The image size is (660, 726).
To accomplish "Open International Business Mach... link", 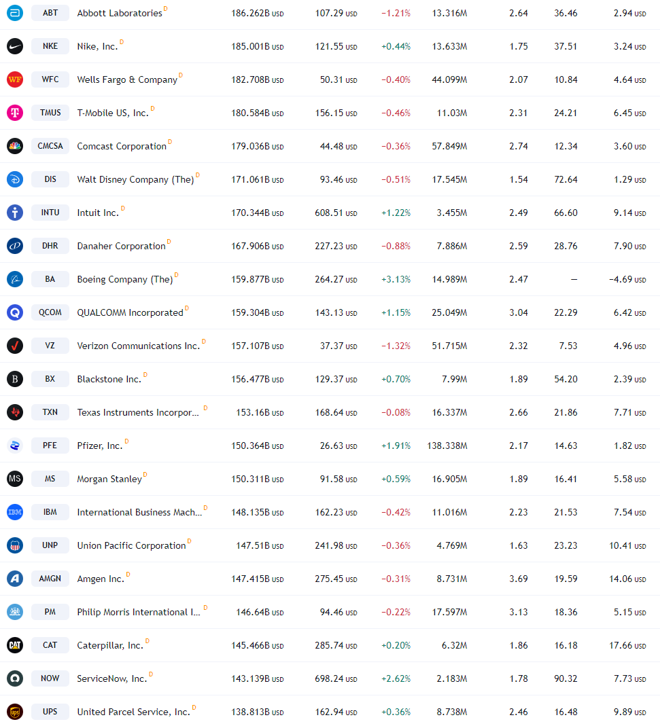I will point(139,513).
